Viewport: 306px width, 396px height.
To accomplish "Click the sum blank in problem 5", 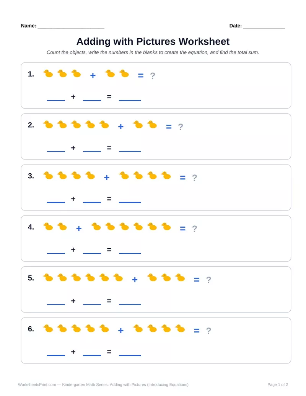I will 130,304.
